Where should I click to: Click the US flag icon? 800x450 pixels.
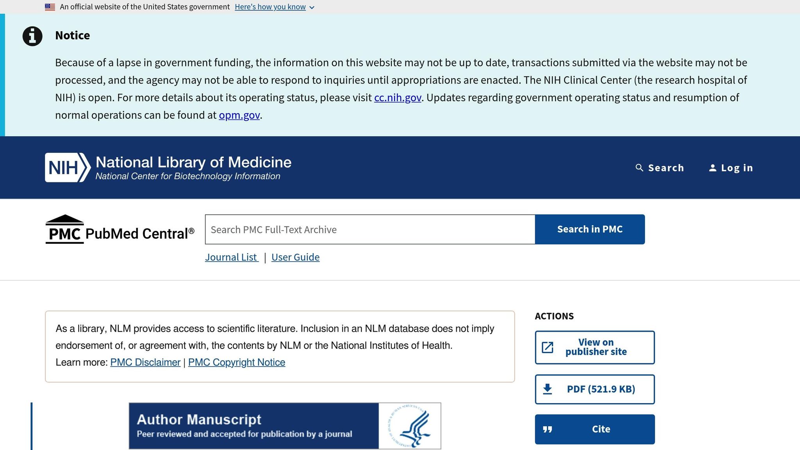point(50,7)
